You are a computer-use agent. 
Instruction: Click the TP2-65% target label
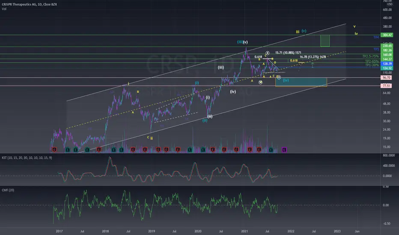coord(372,61)
